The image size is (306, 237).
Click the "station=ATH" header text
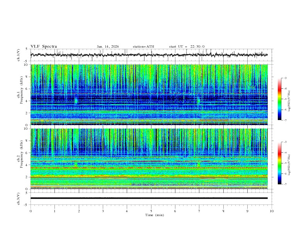tap(143, 46)
